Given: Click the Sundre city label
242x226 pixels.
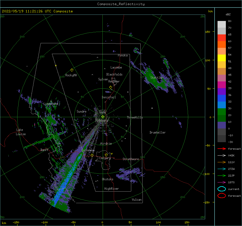Looking at the screenshot, I should (x=81, y=111).
